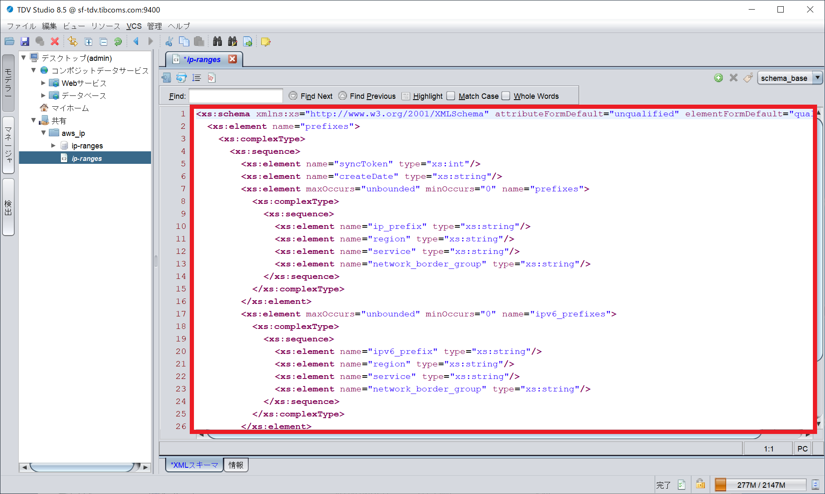
Task: Go back with the blue left arrow
Action: coord(136,41)
